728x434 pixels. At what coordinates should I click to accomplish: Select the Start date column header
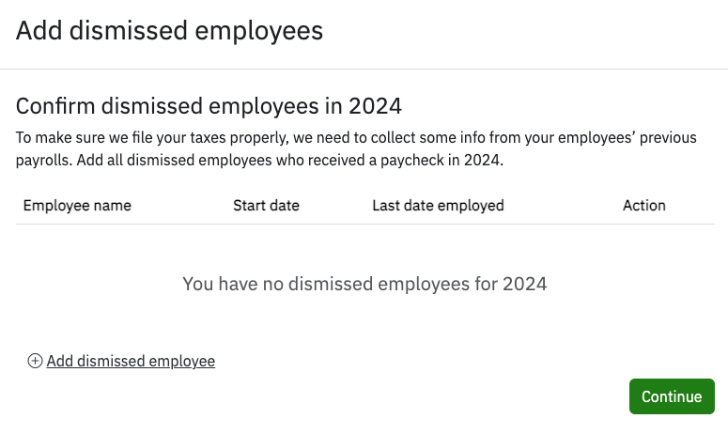point(266,206)
